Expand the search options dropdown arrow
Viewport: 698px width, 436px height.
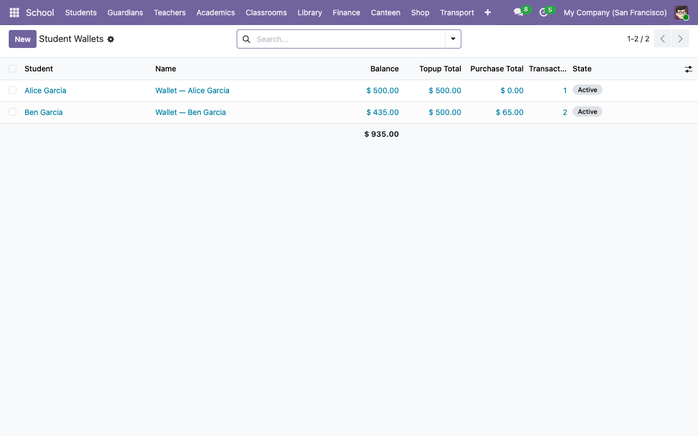click(x=453, y=39)
